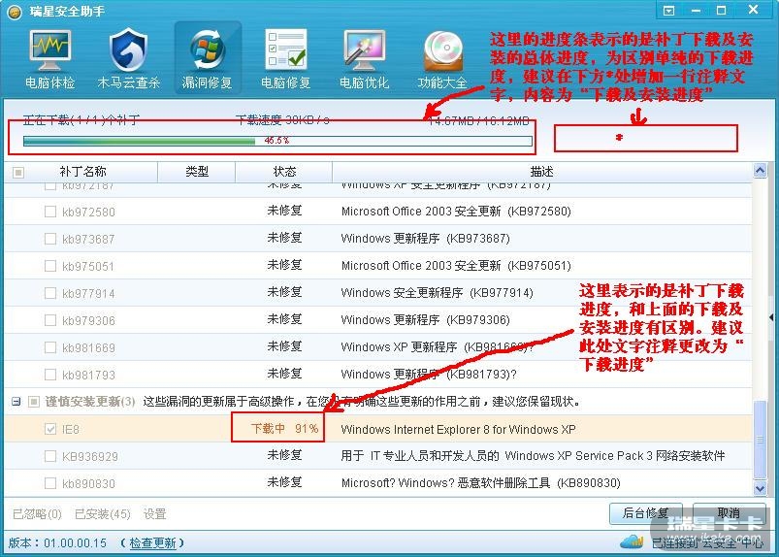This screenshot has width=779, height=557.
Task: Click the cloud security status icon
Action: tap(633, 541)
